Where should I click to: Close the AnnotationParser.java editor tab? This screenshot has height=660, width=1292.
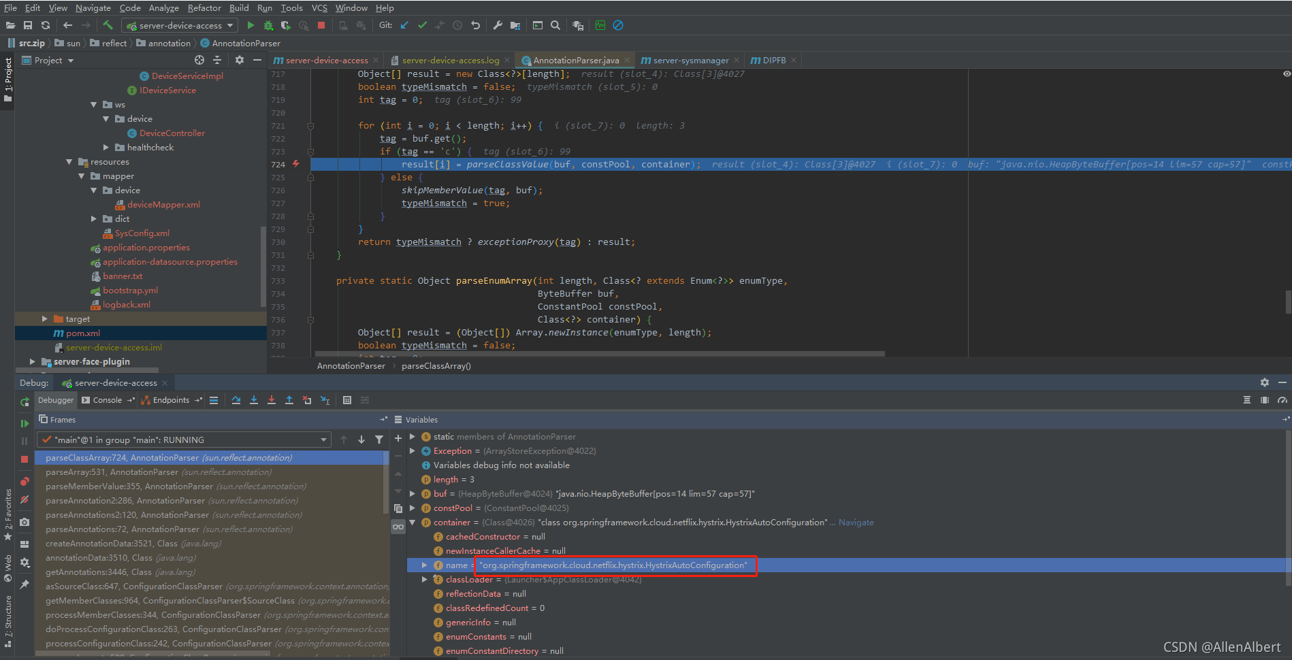click(627, 60)
